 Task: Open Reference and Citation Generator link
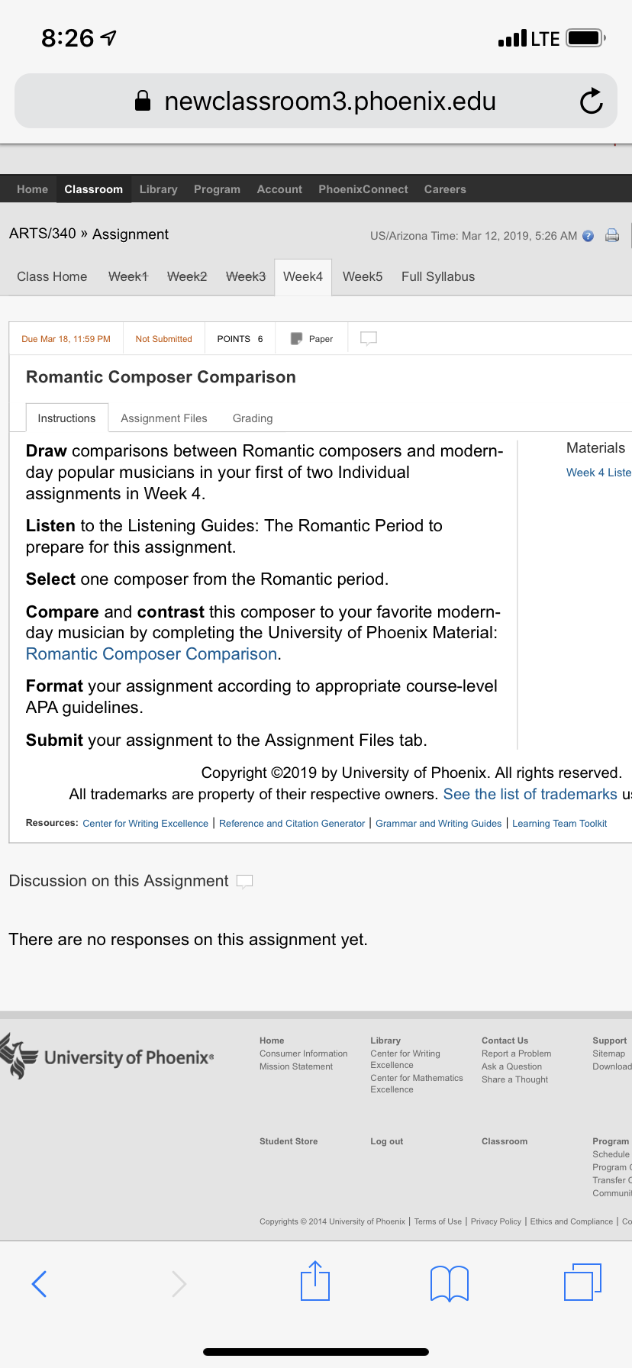[292, 824]
